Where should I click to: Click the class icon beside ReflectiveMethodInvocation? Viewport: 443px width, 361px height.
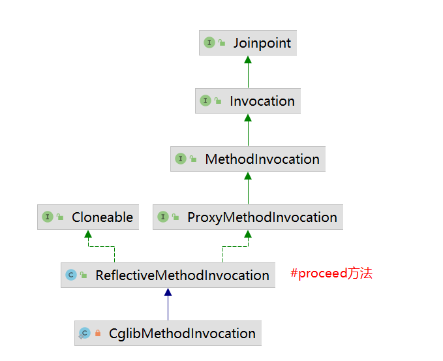pyautogui.click(x=71, y=275)
